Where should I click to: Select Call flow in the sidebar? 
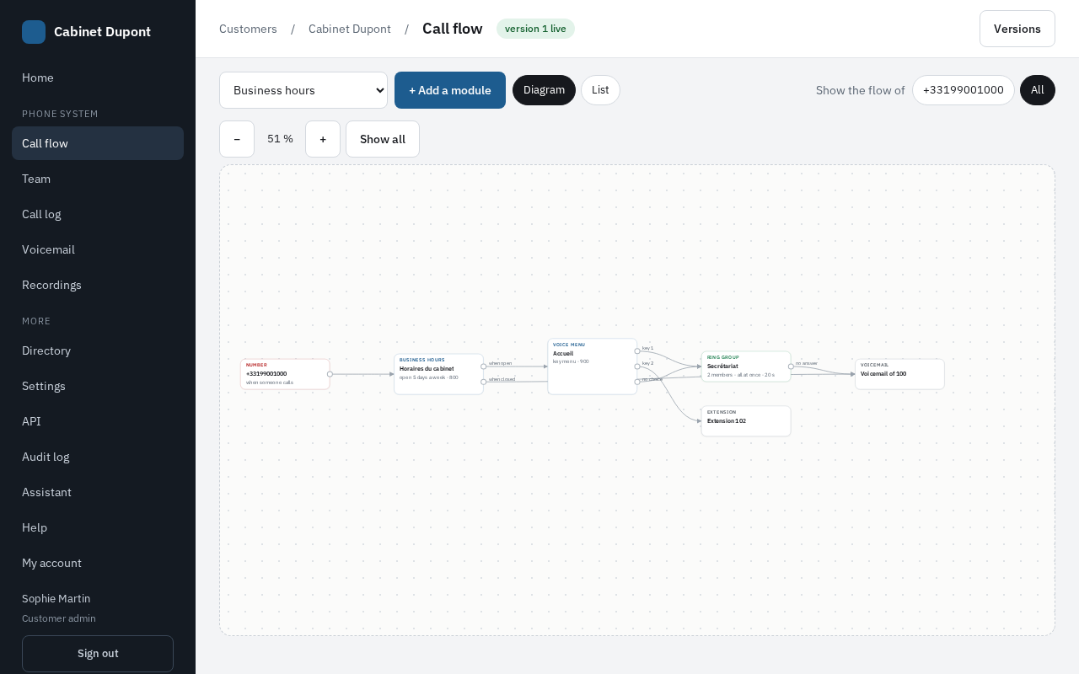coord(98,143)
